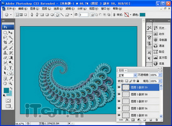This screenshot has height=126, width=172.
Task: Select the Lasso tool
Action: (5, 37)
